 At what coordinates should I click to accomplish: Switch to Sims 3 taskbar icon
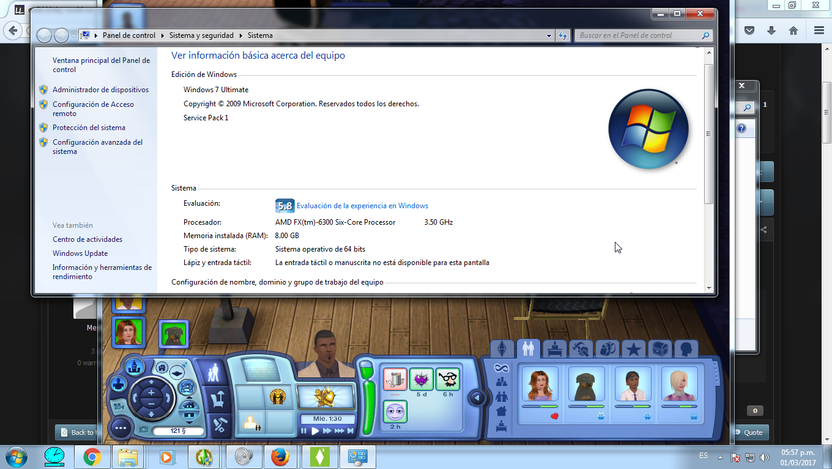coord(319,457)
